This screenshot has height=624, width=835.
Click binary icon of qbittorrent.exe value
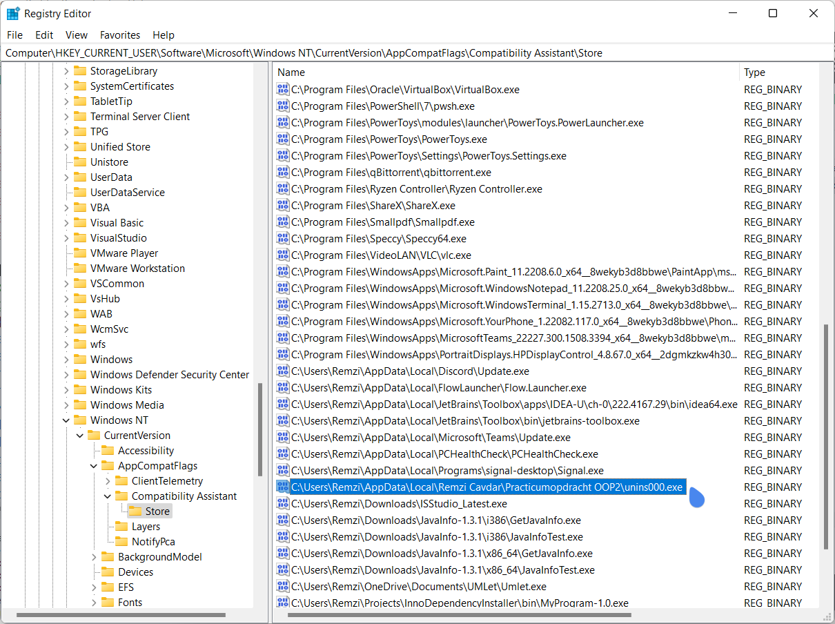(x=283, y=173)
